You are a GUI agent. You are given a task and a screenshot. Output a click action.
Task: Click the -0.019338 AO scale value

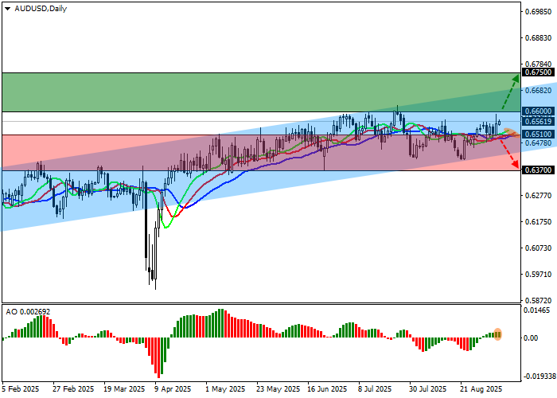(540, 376)
